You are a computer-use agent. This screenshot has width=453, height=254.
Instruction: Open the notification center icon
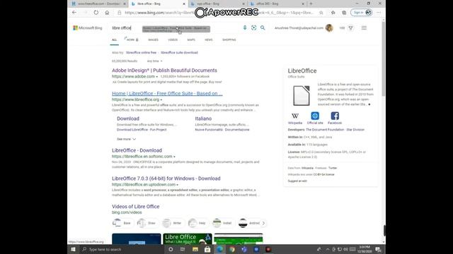(378, 249)
